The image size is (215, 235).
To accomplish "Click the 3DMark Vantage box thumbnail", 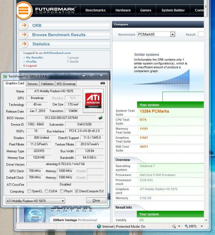I will [35, 215].
